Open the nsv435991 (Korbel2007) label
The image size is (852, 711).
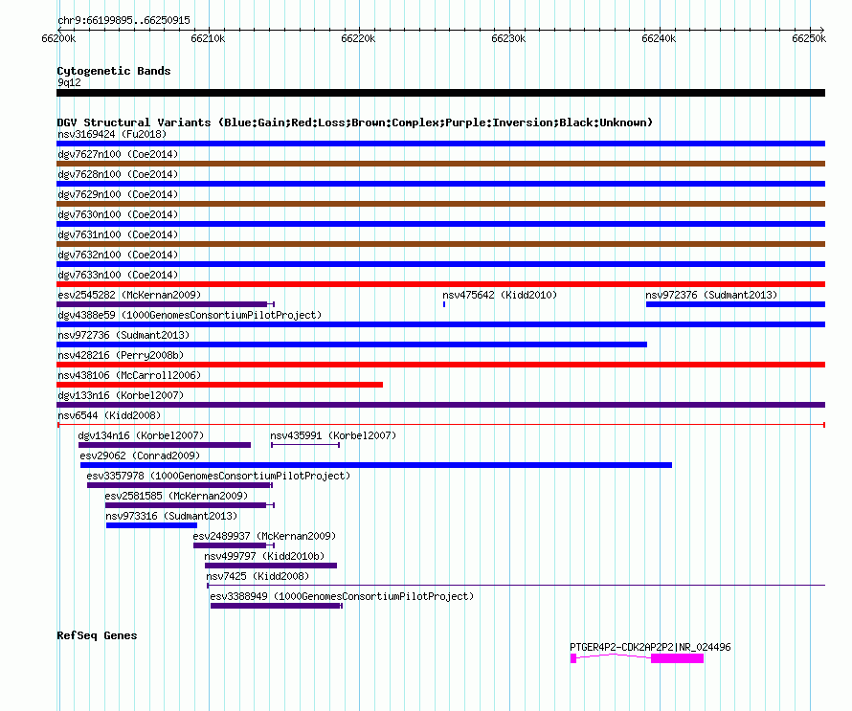tap(334, 435)
